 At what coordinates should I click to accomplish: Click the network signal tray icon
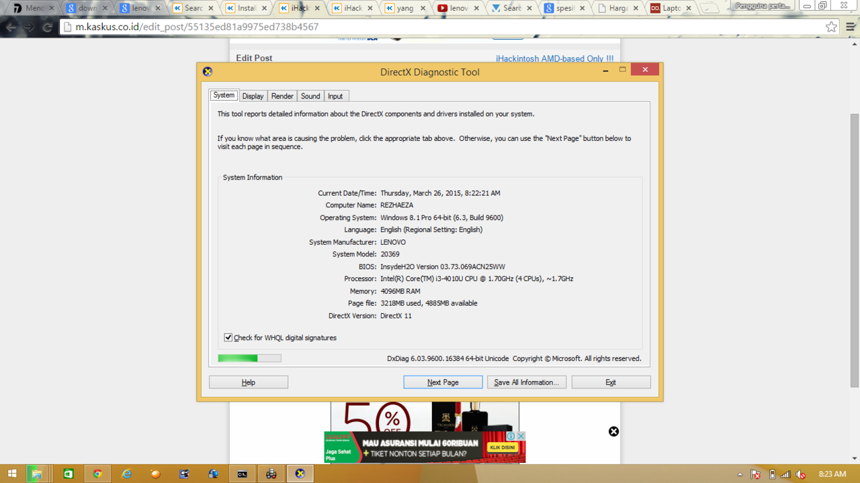[x=786, y=474]
